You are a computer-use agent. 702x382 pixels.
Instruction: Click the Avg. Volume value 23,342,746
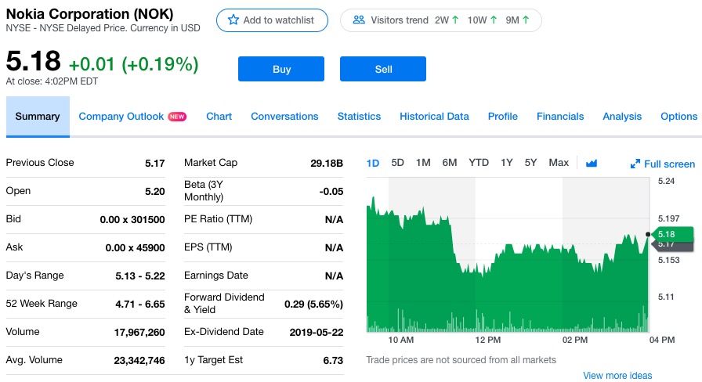click(139, 361)
